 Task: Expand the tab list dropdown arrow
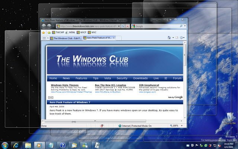(48, 38)
